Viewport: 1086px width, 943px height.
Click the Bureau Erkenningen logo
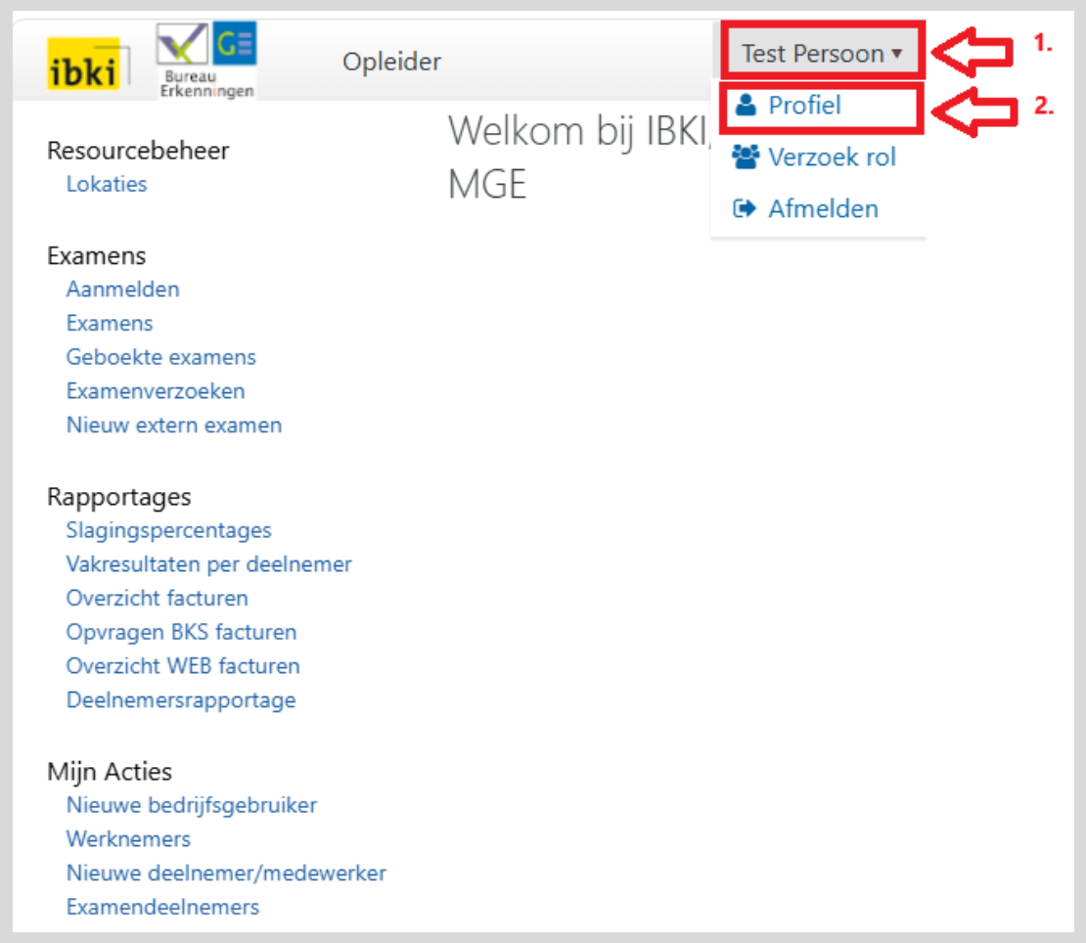click(206, 61)
